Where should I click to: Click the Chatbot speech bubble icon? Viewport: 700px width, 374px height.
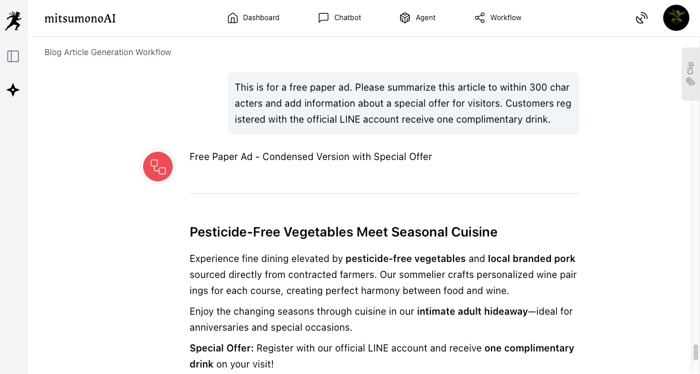click(x=324, y=18)
